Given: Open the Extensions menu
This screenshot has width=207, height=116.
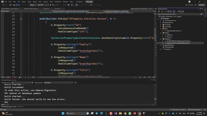Looking at the screenshot, I should coord(58,2).
